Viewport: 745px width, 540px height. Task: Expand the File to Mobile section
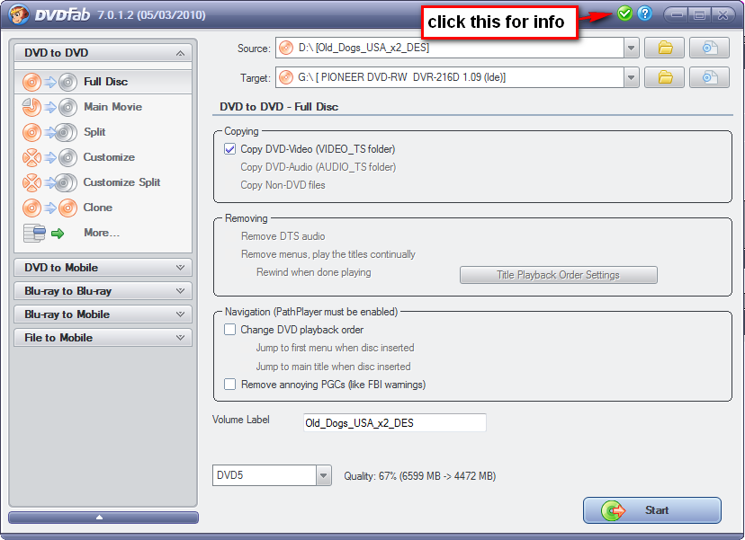point(103,337)
